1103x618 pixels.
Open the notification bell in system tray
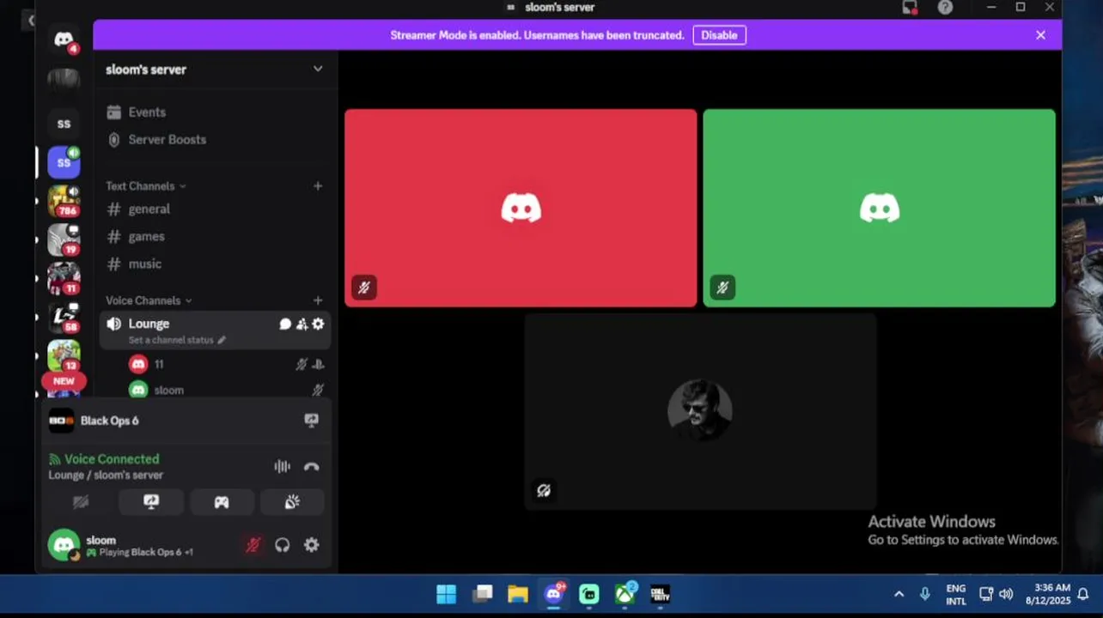(1083, 594)
